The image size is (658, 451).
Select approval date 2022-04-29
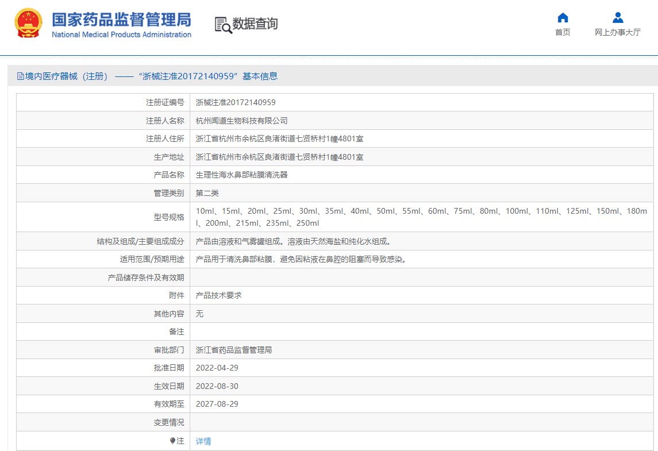coord(217,368)
